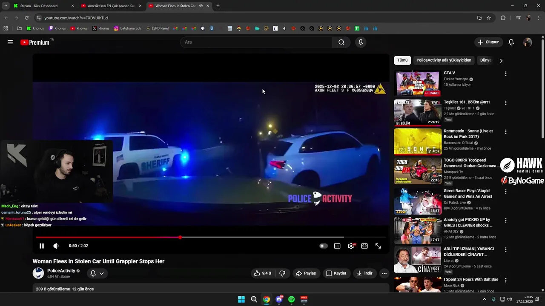Show hidden system tray icons
Screen dimensions: 545x306
484,299
